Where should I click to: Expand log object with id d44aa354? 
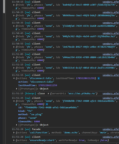pos(14,57)
